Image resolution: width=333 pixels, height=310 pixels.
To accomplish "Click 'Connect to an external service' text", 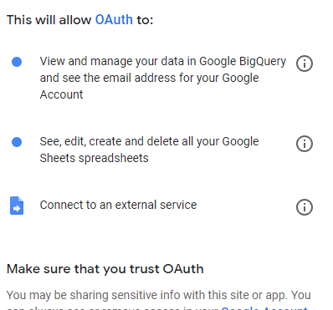I will point(118,205).
